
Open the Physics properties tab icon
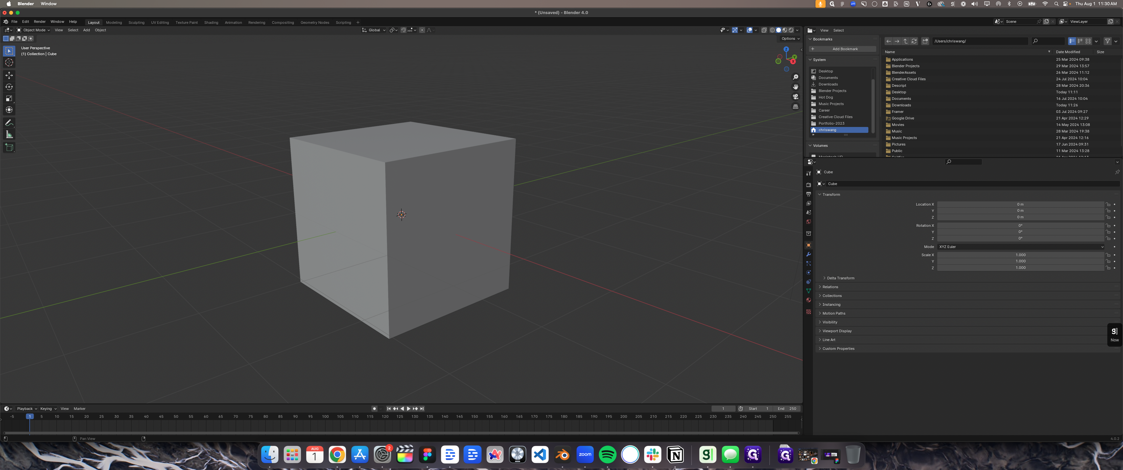click(x=808, y=273)
